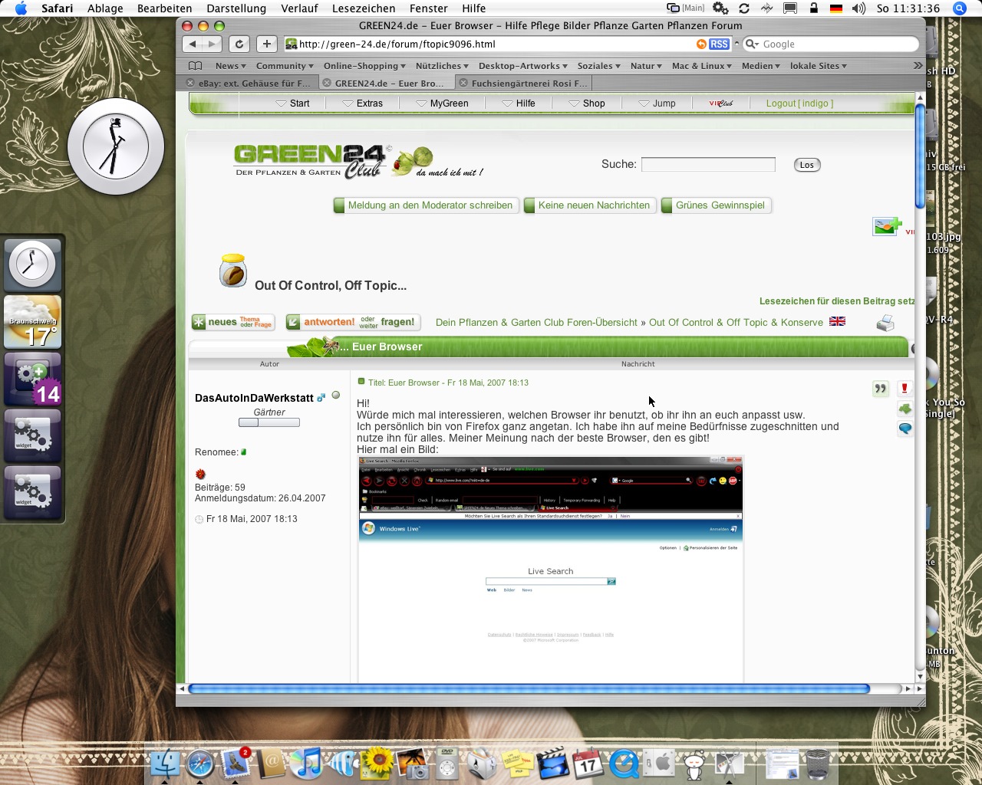Switch forum language via British flag
This screenshot has width=982, height=785.
pos(837,322)
